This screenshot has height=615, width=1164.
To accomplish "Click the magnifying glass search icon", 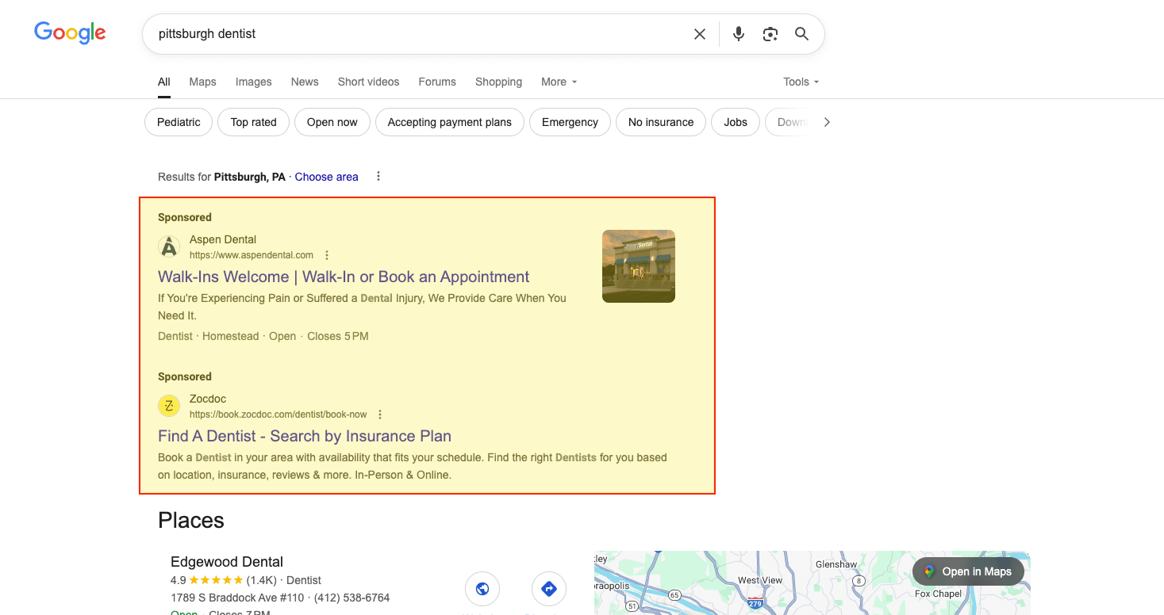I will (802, 34).
